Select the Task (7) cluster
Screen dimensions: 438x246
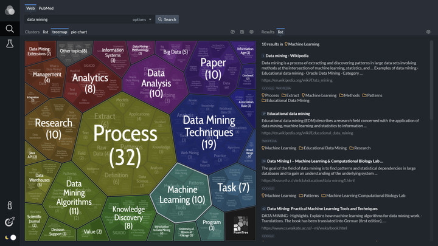point(233,188)
